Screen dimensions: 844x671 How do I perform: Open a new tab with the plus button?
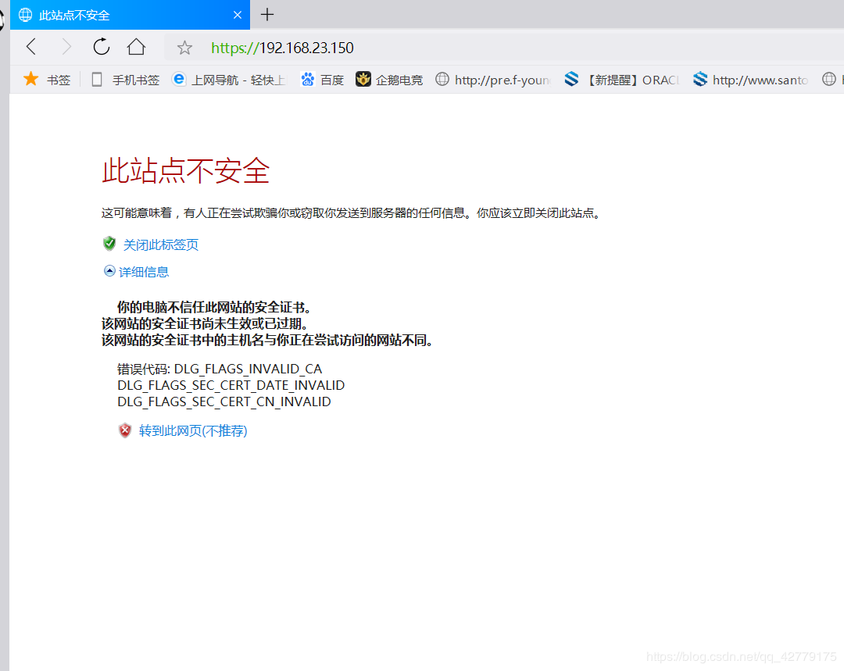[267, 15]
